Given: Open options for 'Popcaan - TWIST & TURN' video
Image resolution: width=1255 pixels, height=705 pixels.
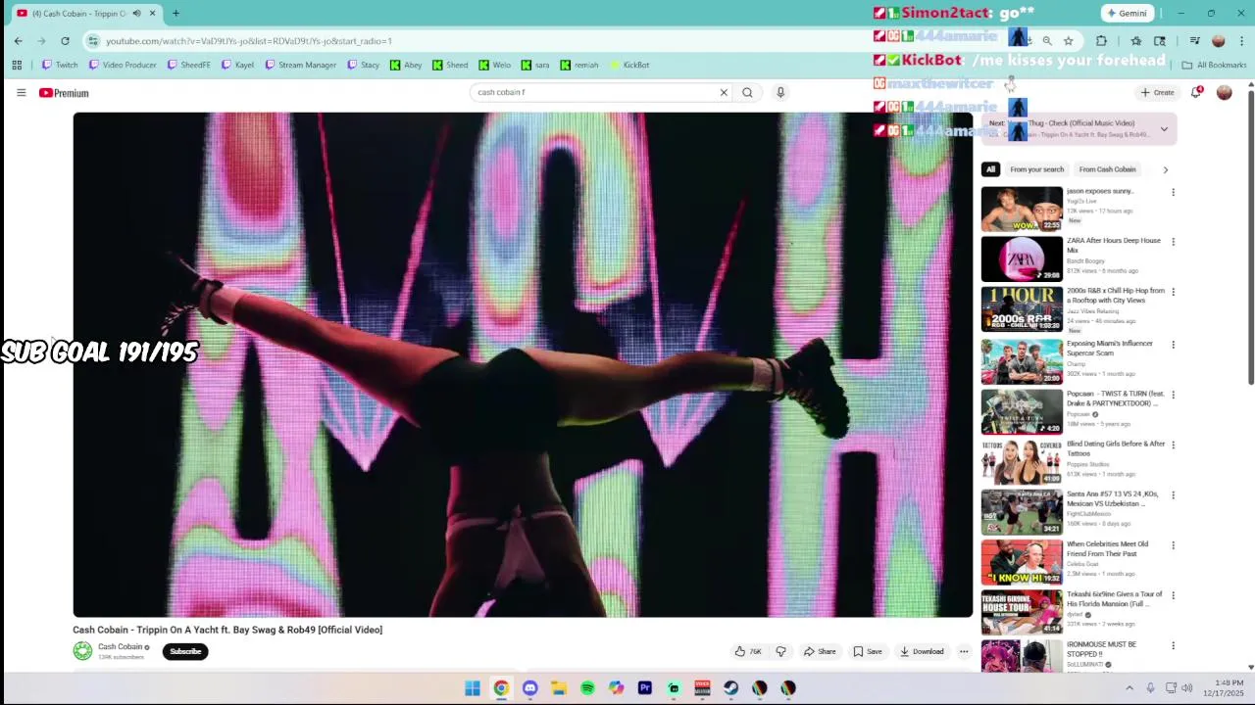Looking at the screenshot, I should pos(1173,395).
